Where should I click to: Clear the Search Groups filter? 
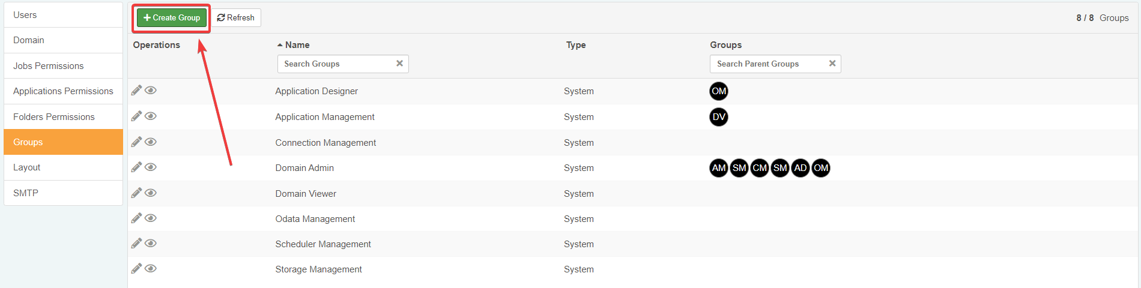pyautogui.click(x=399, y=64)
